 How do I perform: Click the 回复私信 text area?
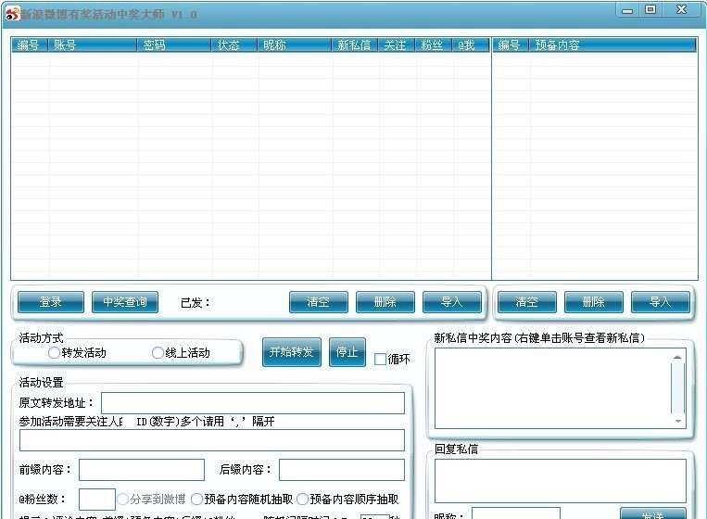pos(561,481)
